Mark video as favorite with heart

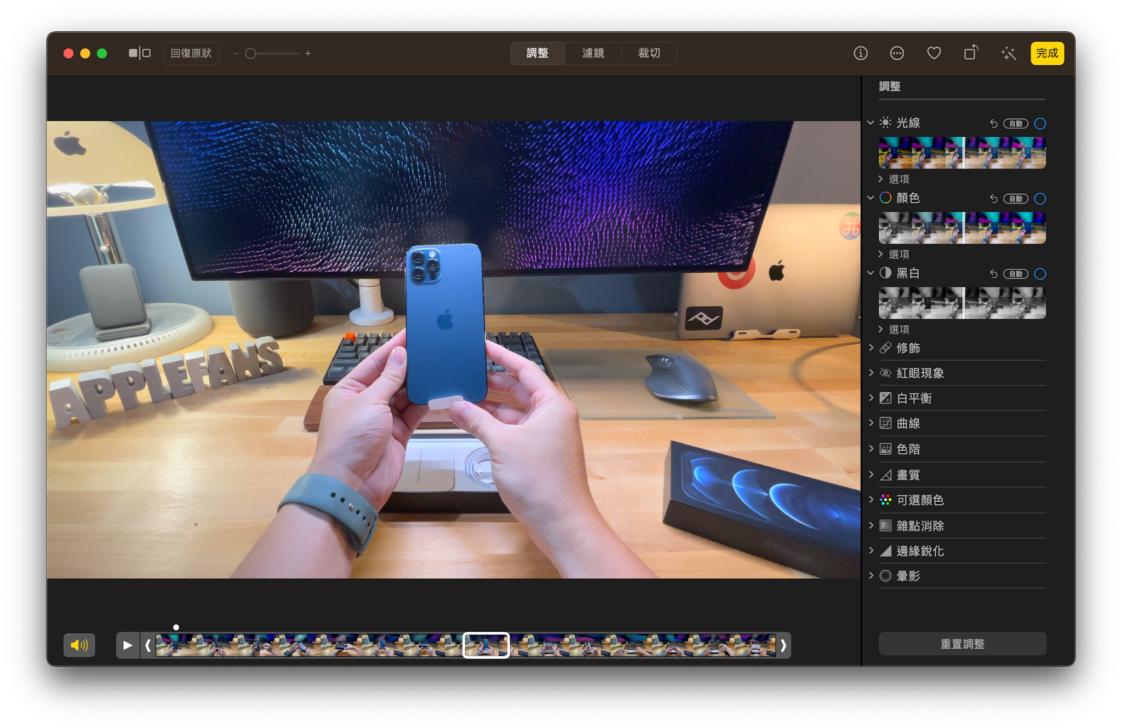934,53
